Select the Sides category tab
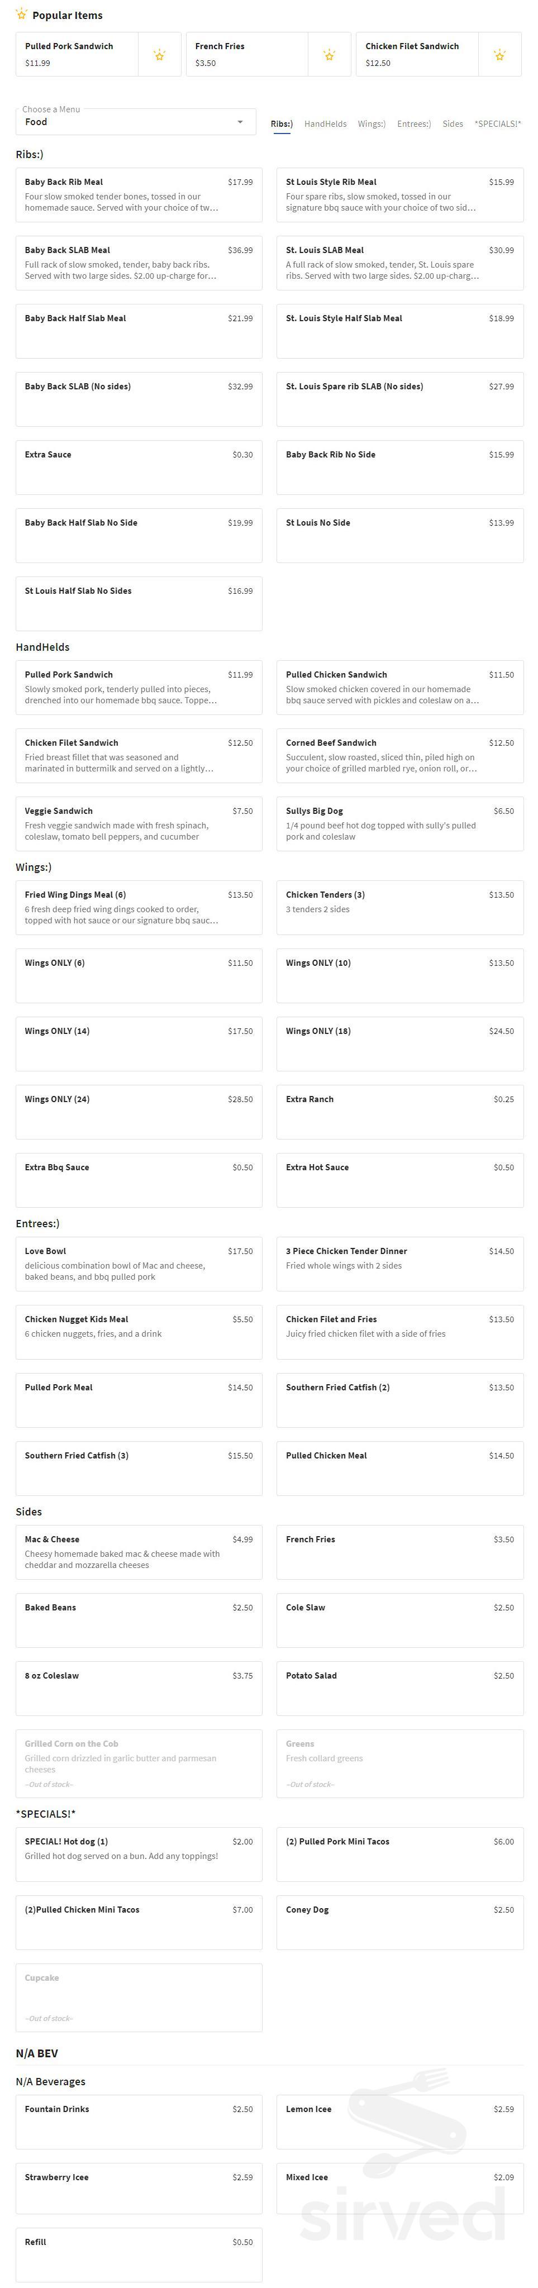 pyautogui.click(x=453, y=125)
